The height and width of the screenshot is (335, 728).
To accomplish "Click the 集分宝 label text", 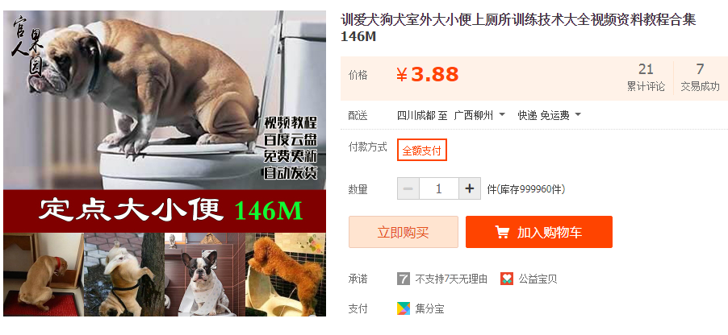I will coord(429,308).
